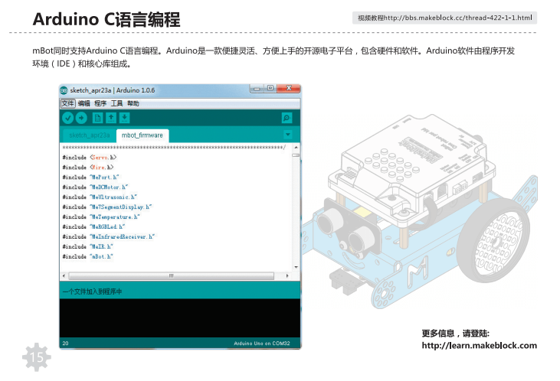This screenshot has height=381, width=560.
Task: Click the #include "mBot.h" line
Action: point(88,257)
